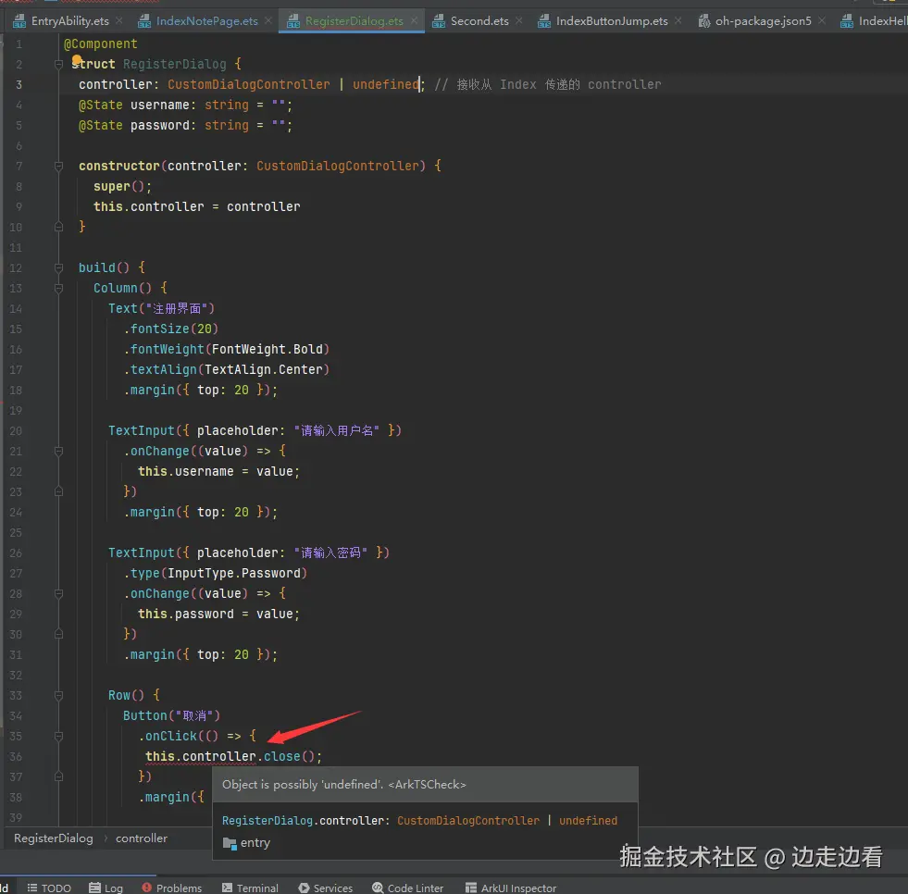Viewport: 908px width, 894px height.
Task: Switch to the EntryAbility.ets tab
Action: [x=69, y=21]
